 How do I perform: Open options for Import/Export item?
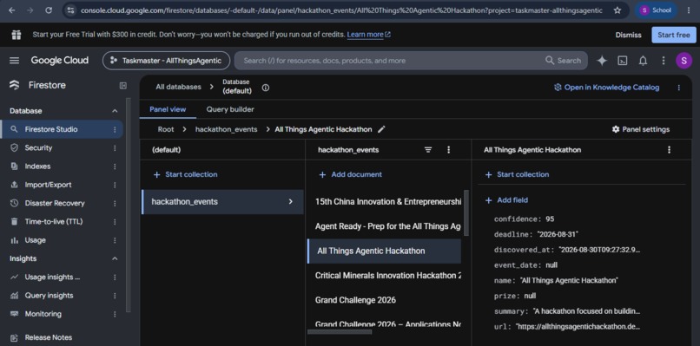pos(115,185)
